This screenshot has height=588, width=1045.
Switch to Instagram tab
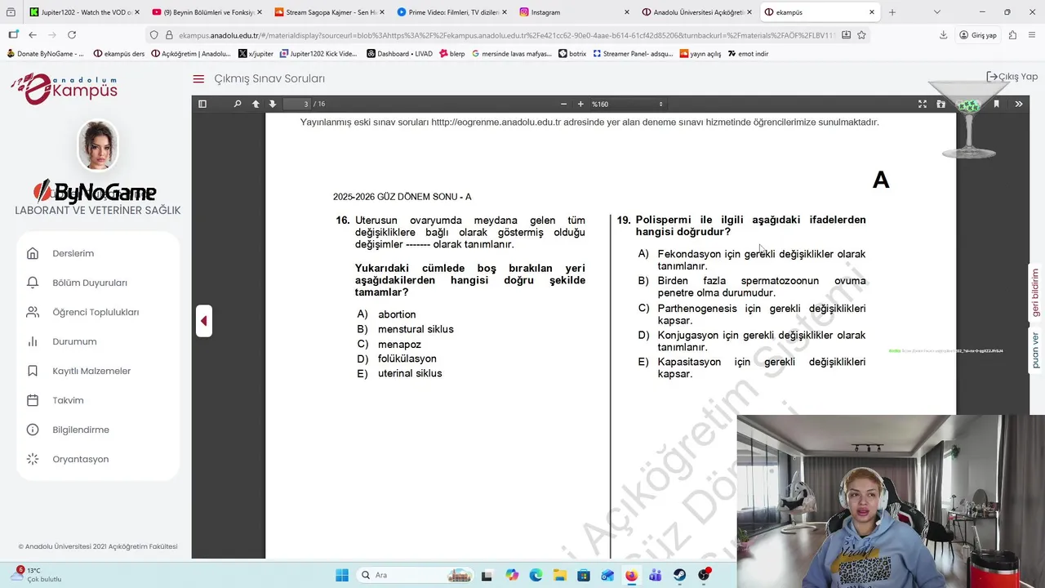(x=575, y=12)
